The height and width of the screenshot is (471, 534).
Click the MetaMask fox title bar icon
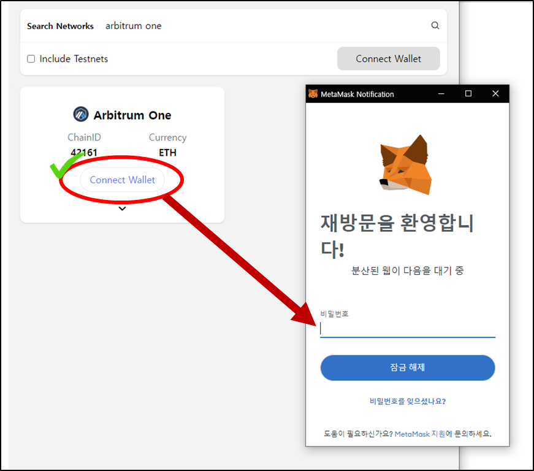tap(313, 94)
